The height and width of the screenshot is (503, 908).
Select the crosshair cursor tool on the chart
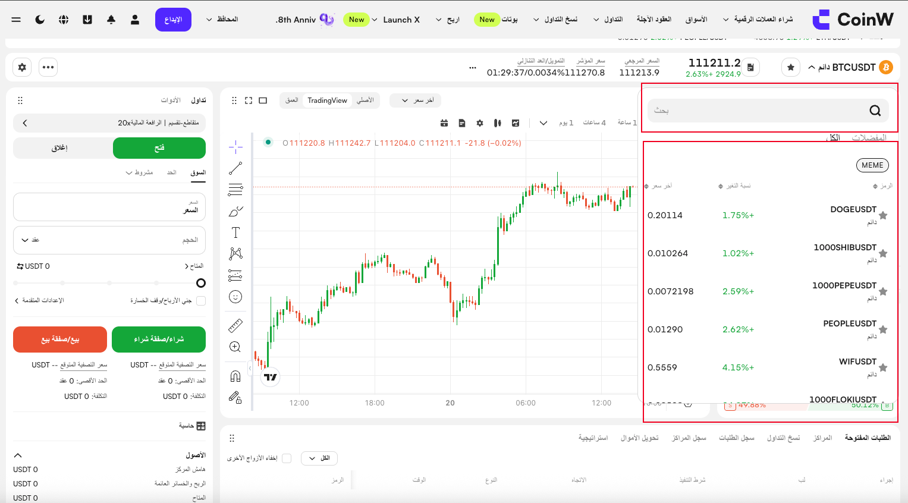(x=235, y=146)
